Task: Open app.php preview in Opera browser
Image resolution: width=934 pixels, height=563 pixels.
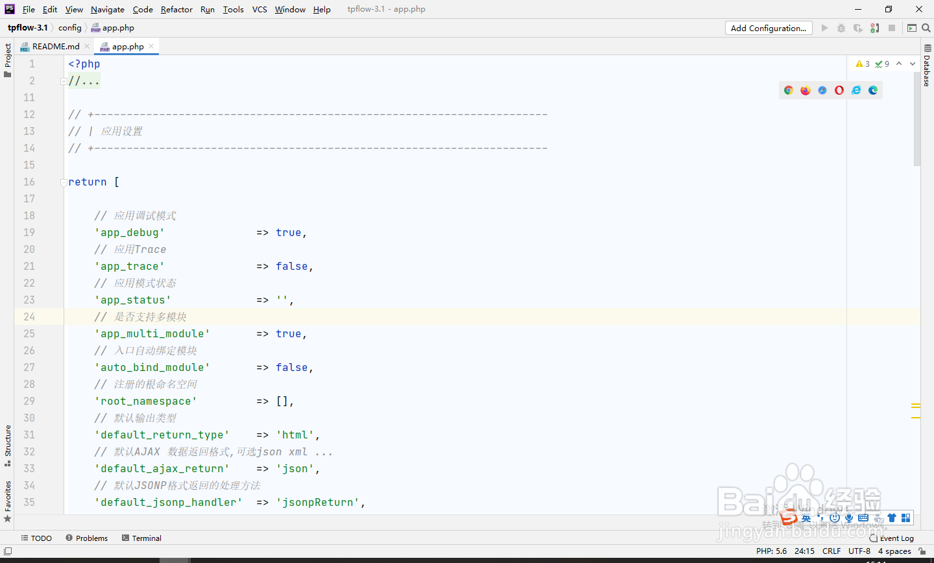Action: pyautogui.click(x=839, y=90)
